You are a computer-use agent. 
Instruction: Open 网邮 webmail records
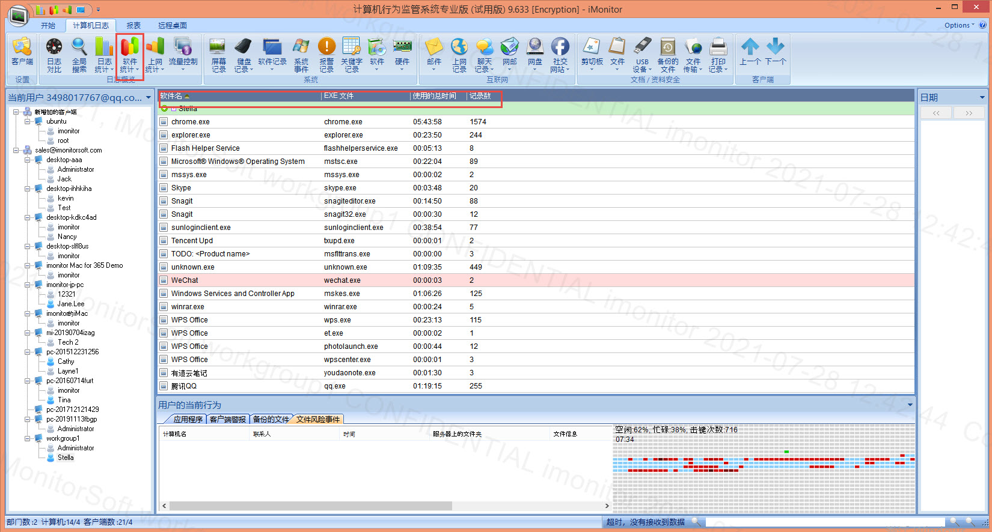pos(510,54)
